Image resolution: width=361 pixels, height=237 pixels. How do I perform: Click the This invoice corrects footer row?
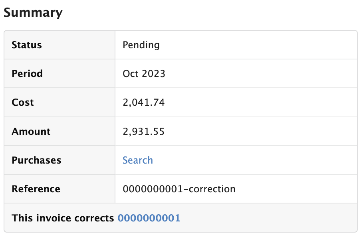click(180, 218)
